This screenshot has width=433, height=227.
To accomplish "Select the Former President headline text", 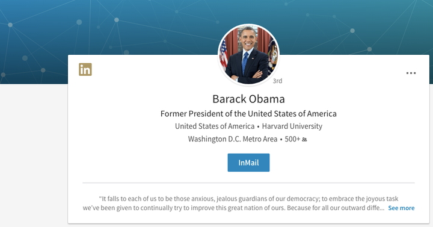I will pyautogui.click(x=248, y=114).
